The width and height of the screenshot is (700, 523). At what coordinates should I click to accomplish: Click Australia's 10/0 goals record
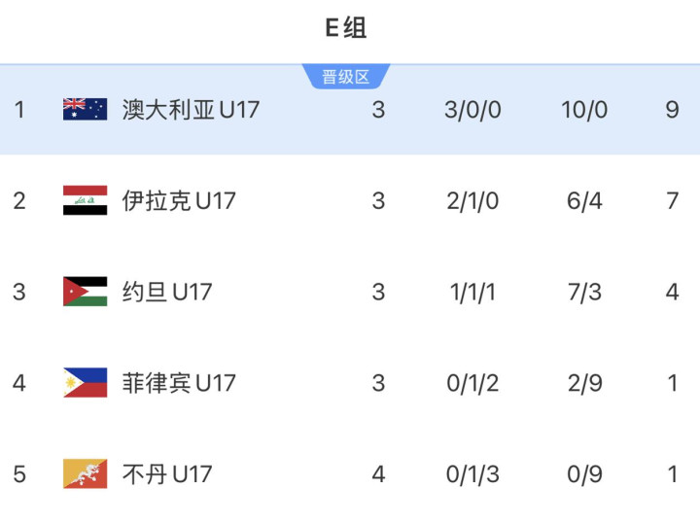(584, 109)
